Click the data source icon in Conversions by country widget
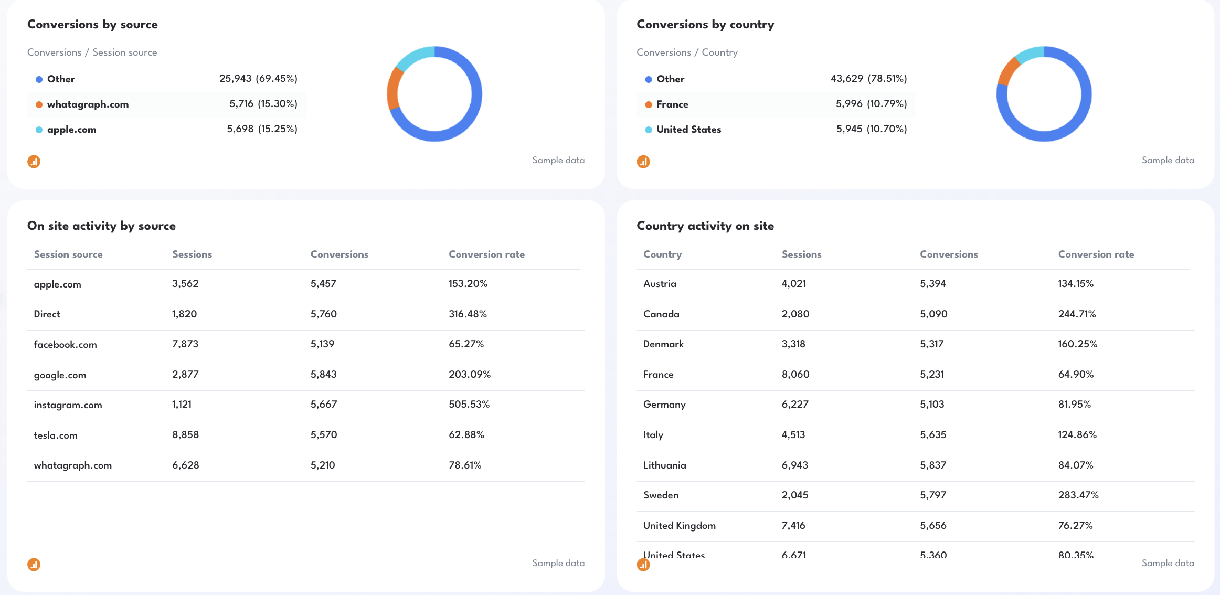 [643, 162]
